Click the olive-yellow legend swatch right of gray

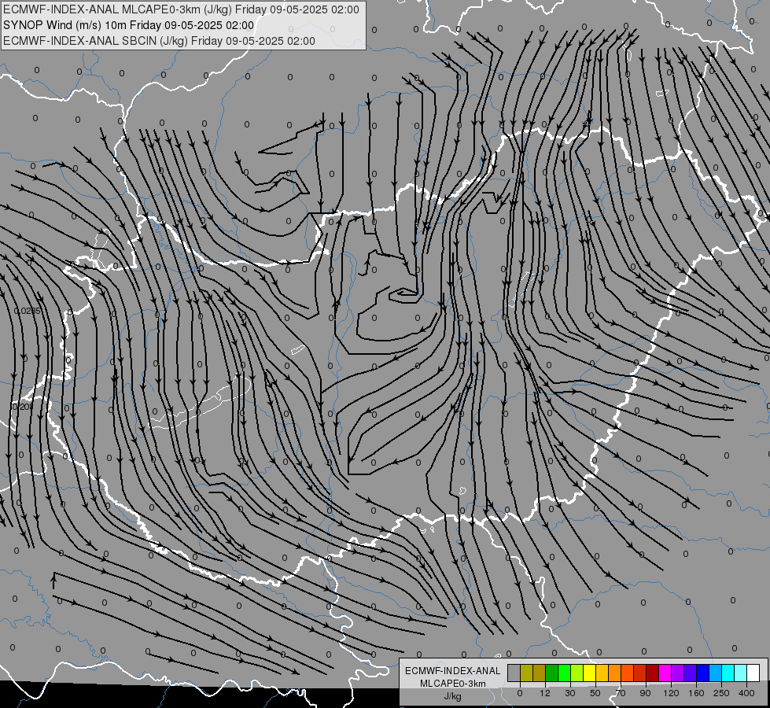[x=526, y=673]
